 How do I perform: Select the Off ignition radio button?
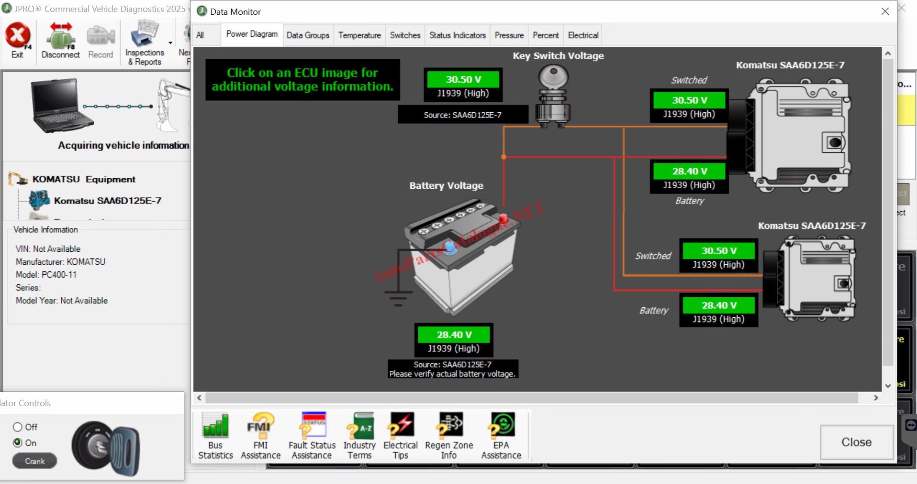[x=18, y=427]
